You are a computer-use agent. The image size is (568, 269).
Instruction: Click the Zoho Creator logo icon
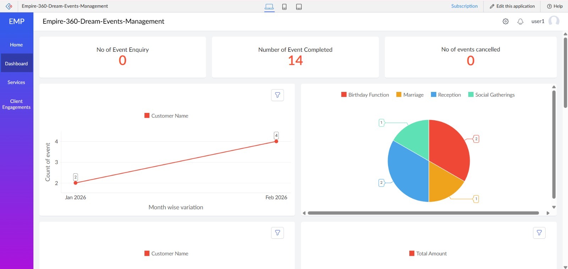pos(9,6)
